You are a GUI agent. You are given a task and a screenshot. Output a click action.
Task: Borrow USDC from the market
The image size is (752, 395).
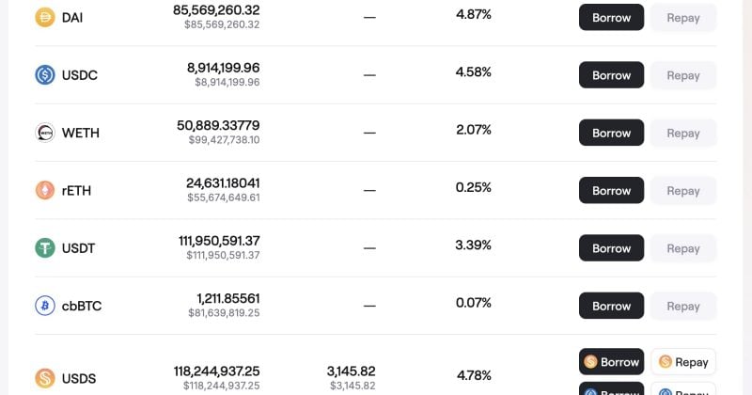(612, 75)
